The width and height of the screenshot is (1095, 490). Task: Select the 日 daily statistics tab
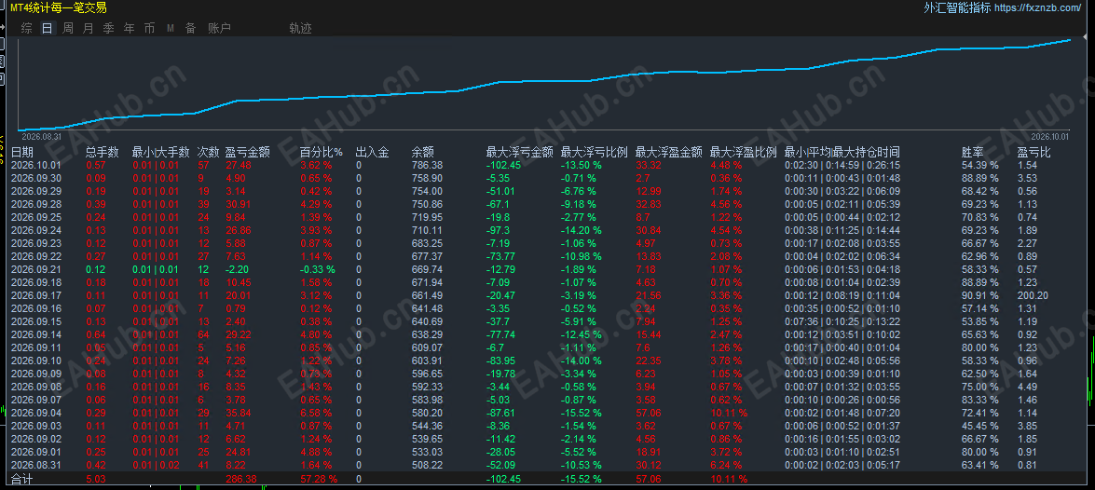(x=48, y=29)
